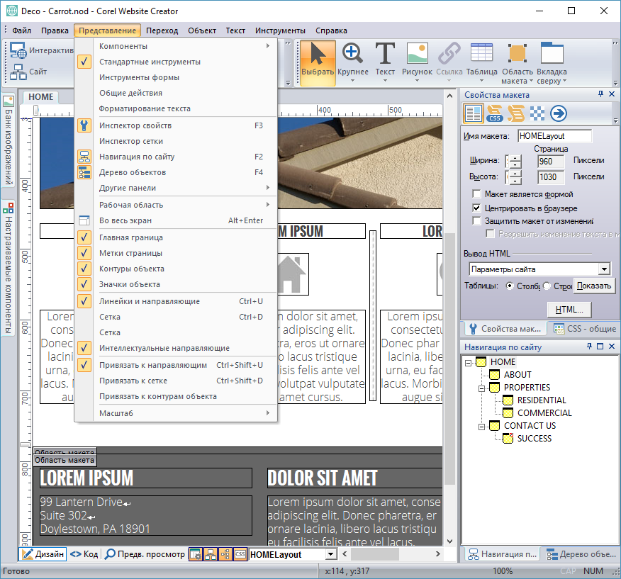The image size is (621, 579).
Task: Open the Объект menu
Action: tap(202, 30)
